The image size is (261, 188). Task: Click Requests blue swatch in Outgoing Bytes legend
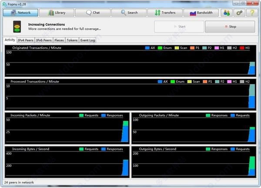233,149
